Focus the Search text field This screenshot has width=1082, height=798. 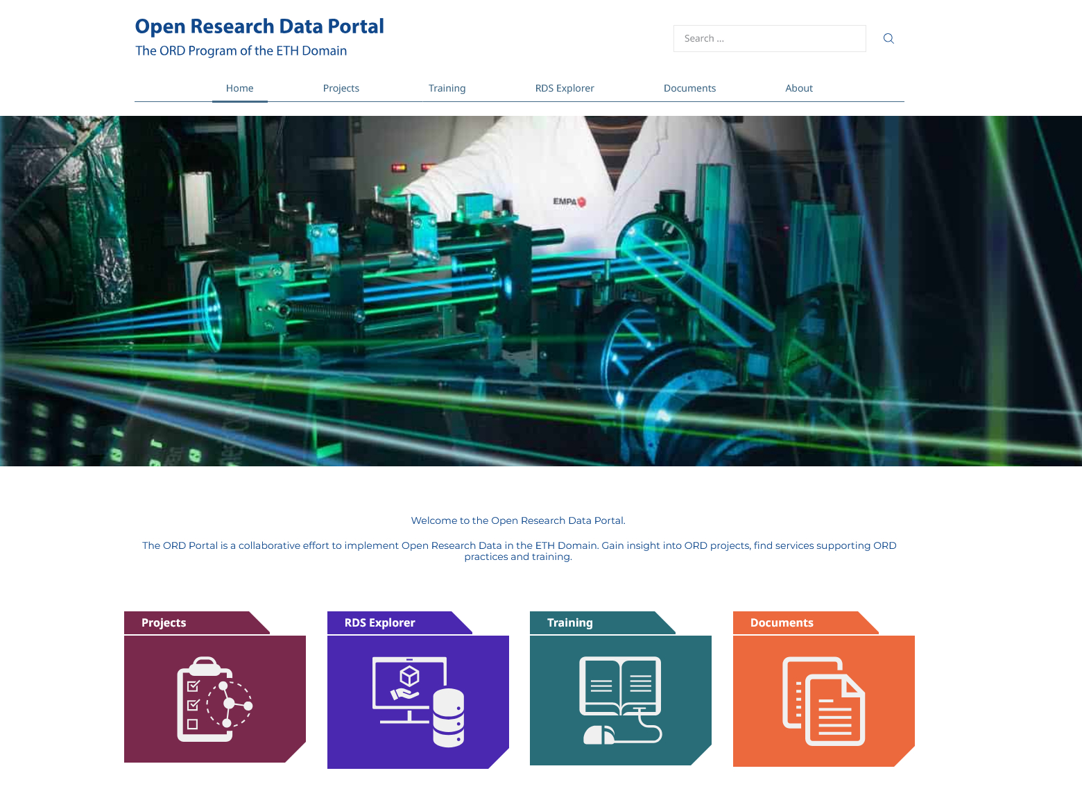click(768, 38)
